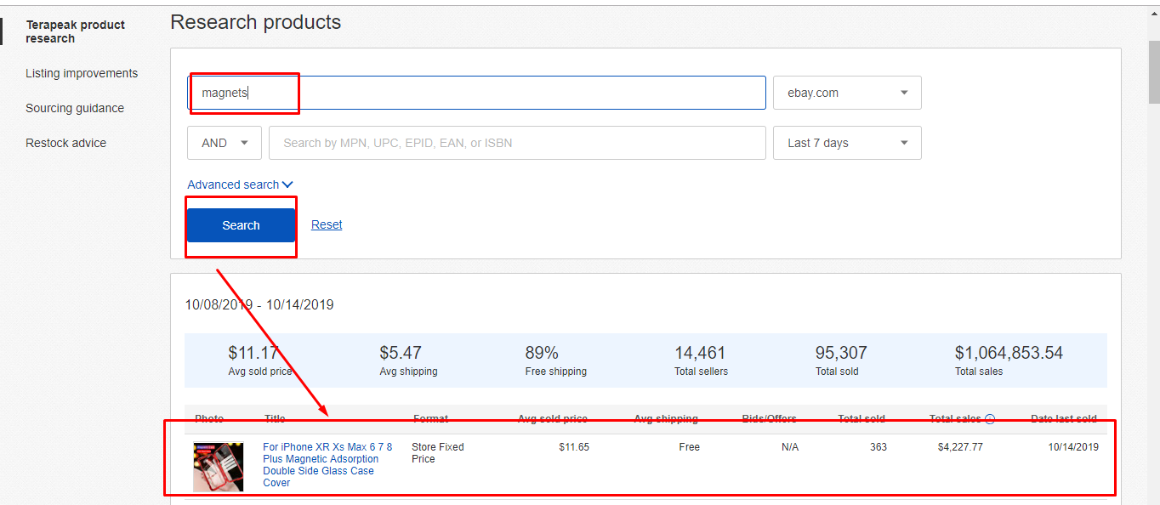Sort by Total sold column header
1160x505 pixels.
[x=861, y=419]
